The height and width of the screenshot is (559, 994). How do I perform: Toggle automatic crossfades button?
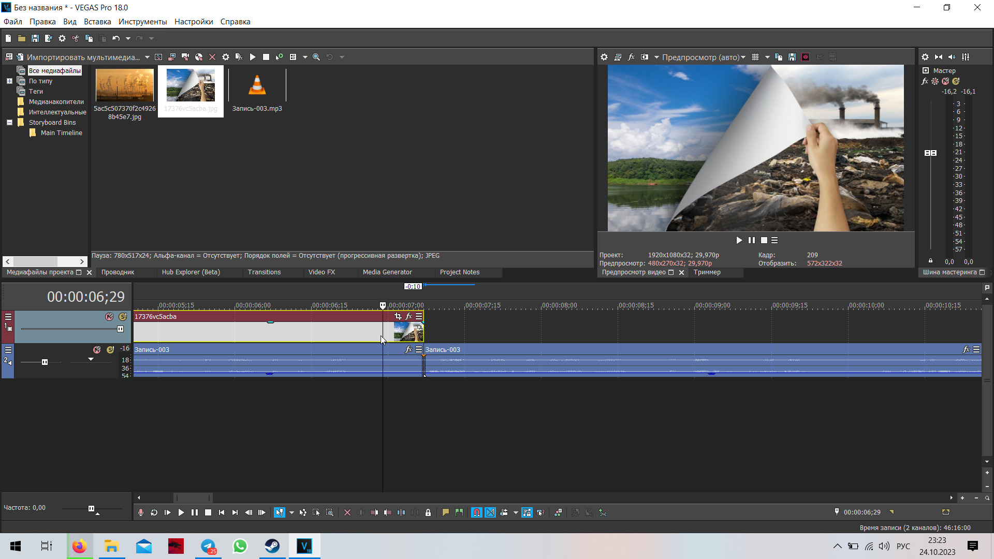point(490,512)
